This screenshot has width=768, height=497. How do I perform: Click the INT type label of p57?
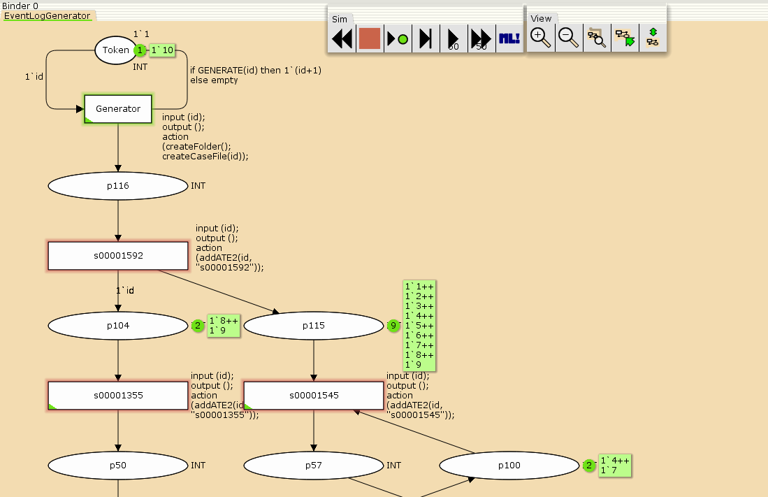tap(394, 465)
